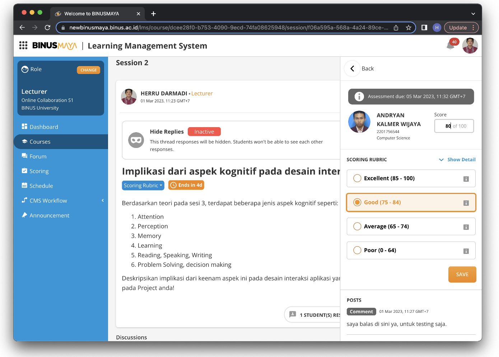Open the Announcement section
This screenshot has height=357, width=499.
(50, 215)
